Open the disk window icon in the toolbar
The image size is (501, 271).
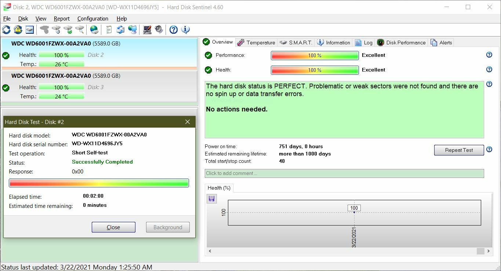tap(30, 30)
